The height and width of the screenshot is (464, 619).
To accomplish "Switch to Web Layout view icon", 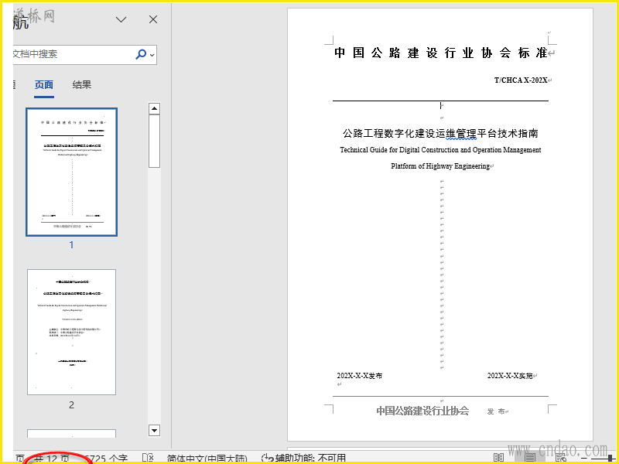I will point(561,458).
